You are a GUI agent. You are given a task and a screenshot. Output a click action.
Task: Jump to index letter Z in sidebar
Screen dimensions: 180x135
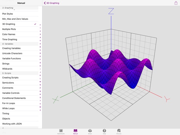(x=40, y=110)
